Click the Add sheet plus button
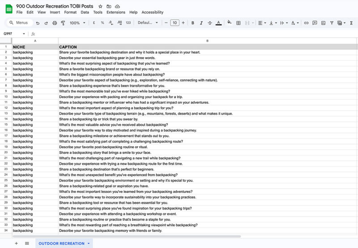358x248 pixels. [x=17, y=244]
